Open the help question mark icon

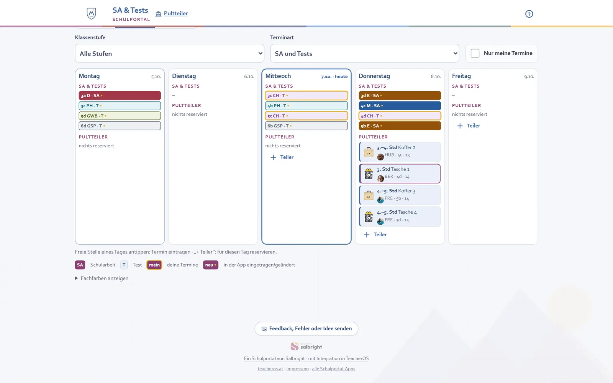[529, 14]
